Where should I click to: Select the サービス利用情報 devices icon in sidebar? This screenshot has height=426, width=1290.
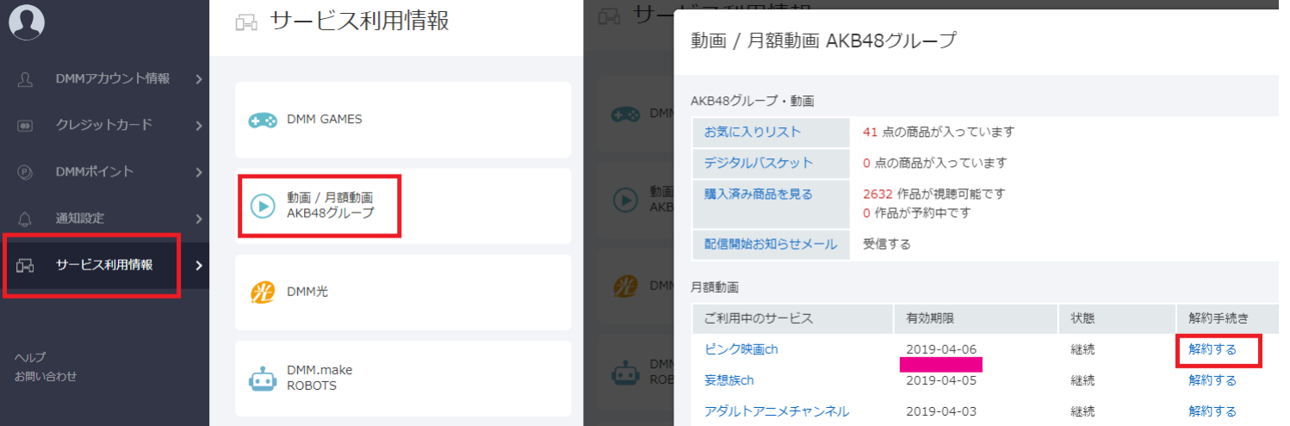[25, 266]
